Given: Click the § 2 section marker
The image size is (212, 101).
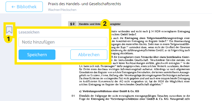Looking at the screenshot, I should [x=72, y=24].
